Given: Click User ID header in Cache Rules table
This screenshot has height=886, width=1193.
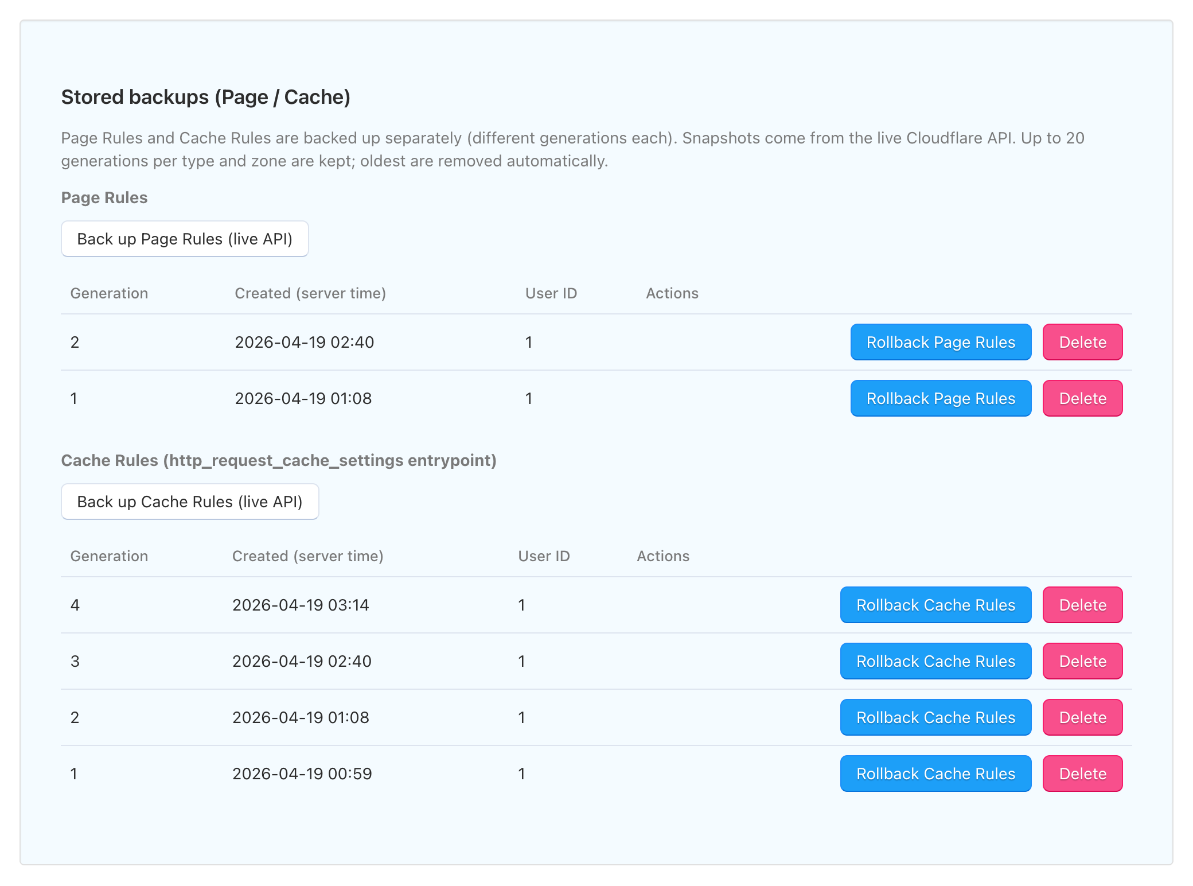Looking at the screenshot, I should (x=544, y=556).
